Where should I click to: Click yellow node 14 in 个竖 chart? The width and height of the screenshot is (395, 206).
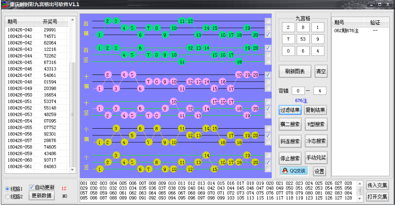206,156
